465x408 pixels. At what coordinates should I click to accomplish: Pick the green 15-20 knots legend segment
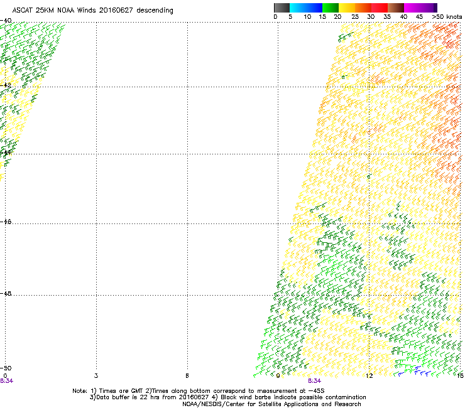pos(331,8)
